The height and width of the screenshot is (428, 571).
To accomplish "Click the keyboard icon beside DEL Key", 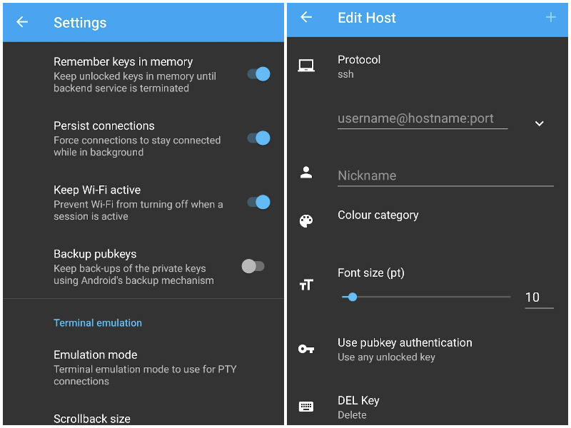I will (306, 406).
